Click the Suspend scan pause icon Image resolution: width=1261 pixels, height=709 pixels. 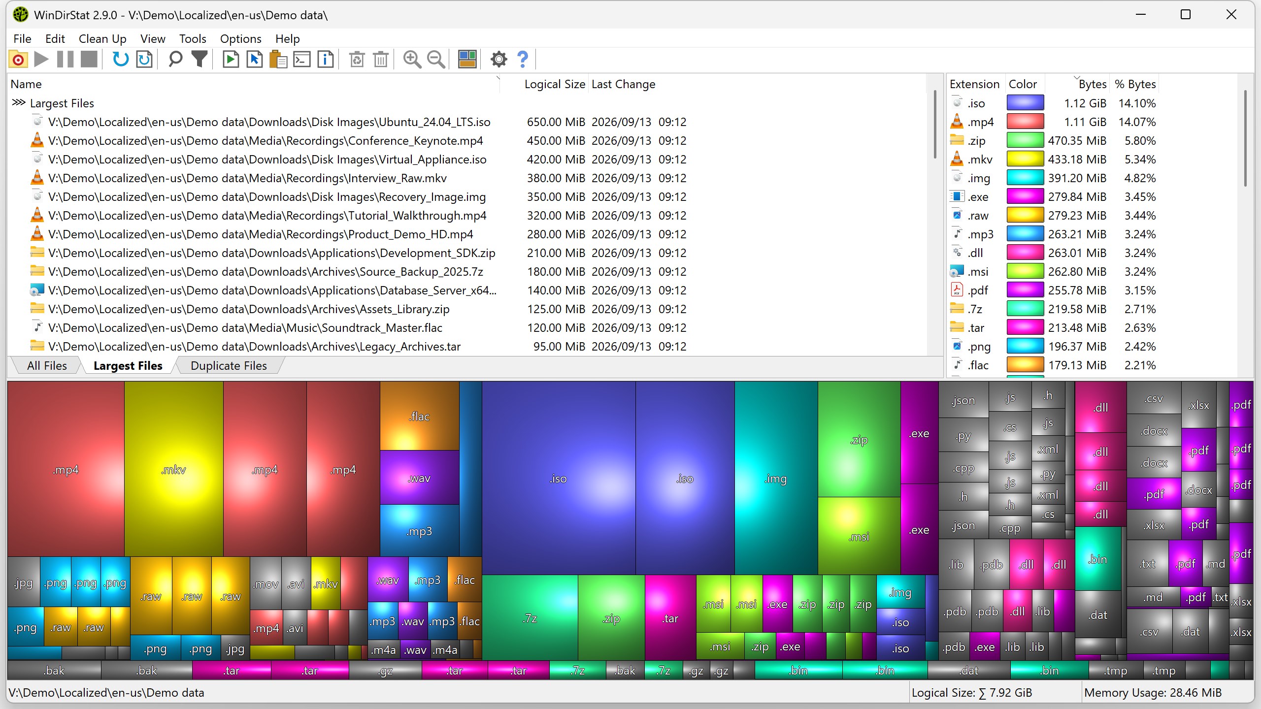tap(66, 60)
